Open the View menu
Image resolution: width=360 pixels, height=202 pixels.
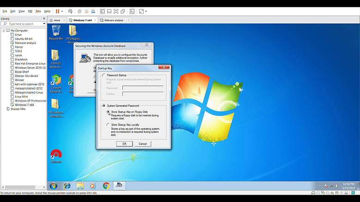pos(21,11)
